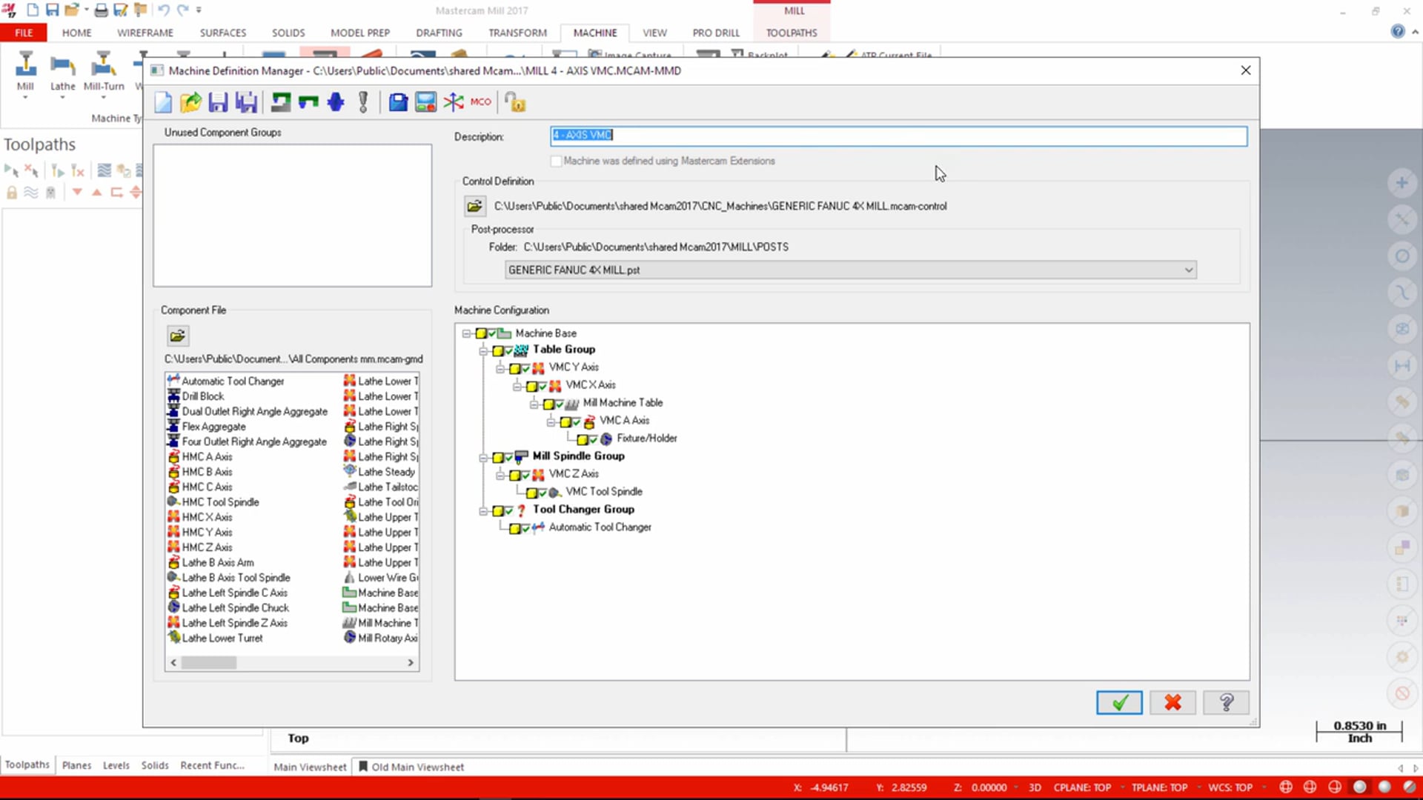Click the dialog help question mark button
1423x800 pixels.
[x=1226, y=702]
